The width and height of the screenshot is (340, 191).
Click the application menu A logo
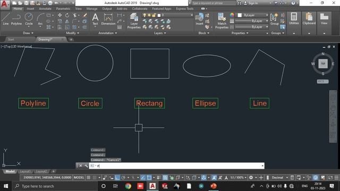coord(5,4)
